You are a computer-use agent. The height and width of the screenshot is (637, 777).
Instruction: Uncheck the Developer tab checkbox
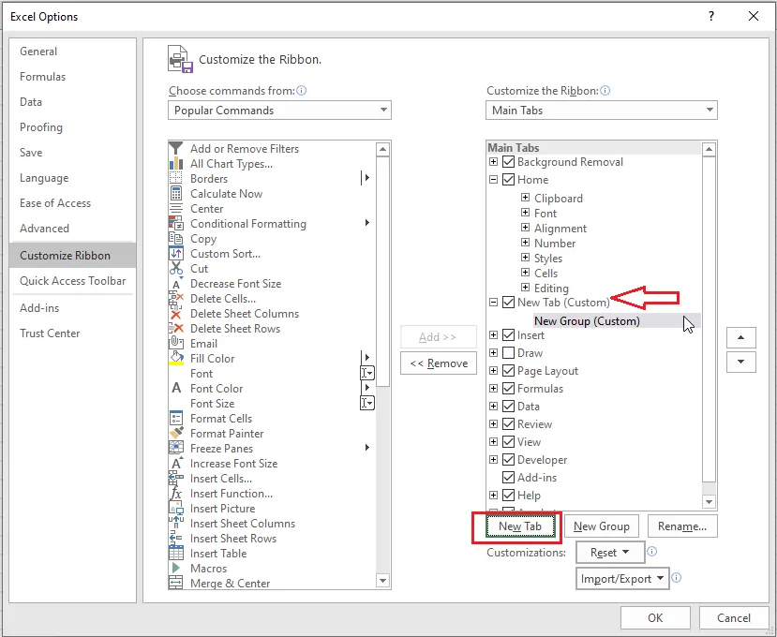point(508,460)
